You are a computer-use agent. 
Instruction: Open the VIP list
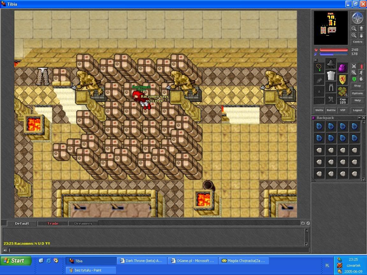point(343,110)
